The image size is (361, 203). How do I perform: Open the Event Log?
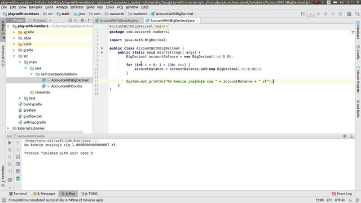coord(342,194)
